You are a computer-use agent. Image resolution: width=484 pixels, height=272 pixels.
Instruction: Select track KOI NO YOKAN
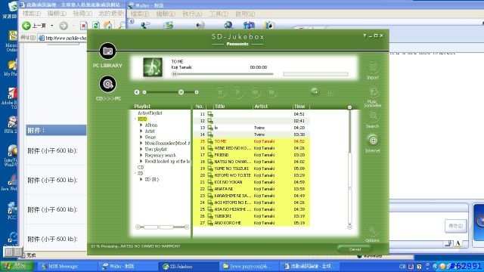pos(251,182)
